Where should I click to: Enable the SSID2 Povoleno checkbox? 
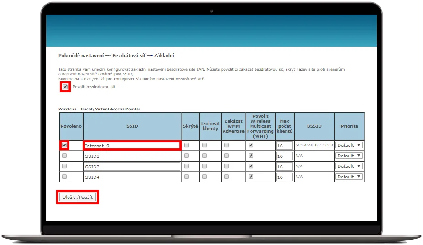[64, 156]
